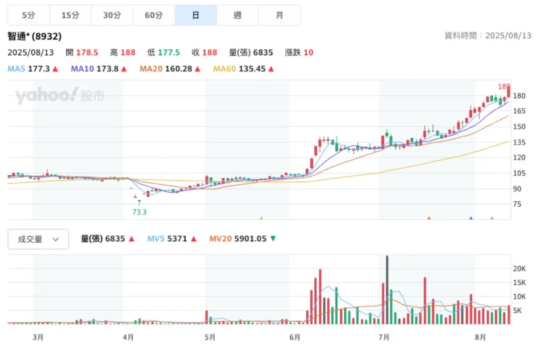The height and width of the screenshot is (359, 539).
Task: Click the orange triangle event marker in mid-July
Action: point(429,218)
